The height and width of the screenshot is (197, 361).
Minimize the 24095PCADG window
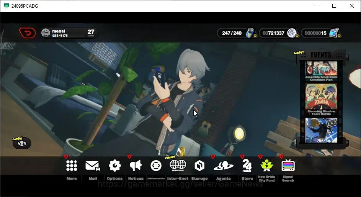[x=317, y=6]
